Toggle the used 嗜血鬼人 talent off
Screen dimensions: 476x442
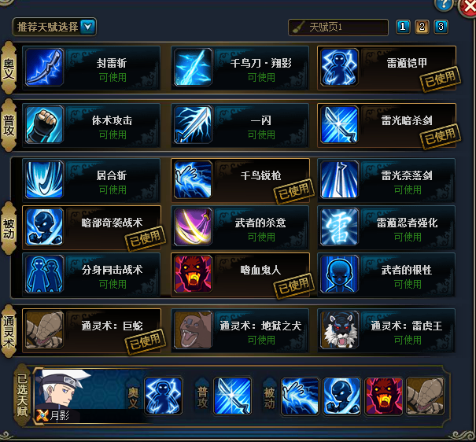241,274
